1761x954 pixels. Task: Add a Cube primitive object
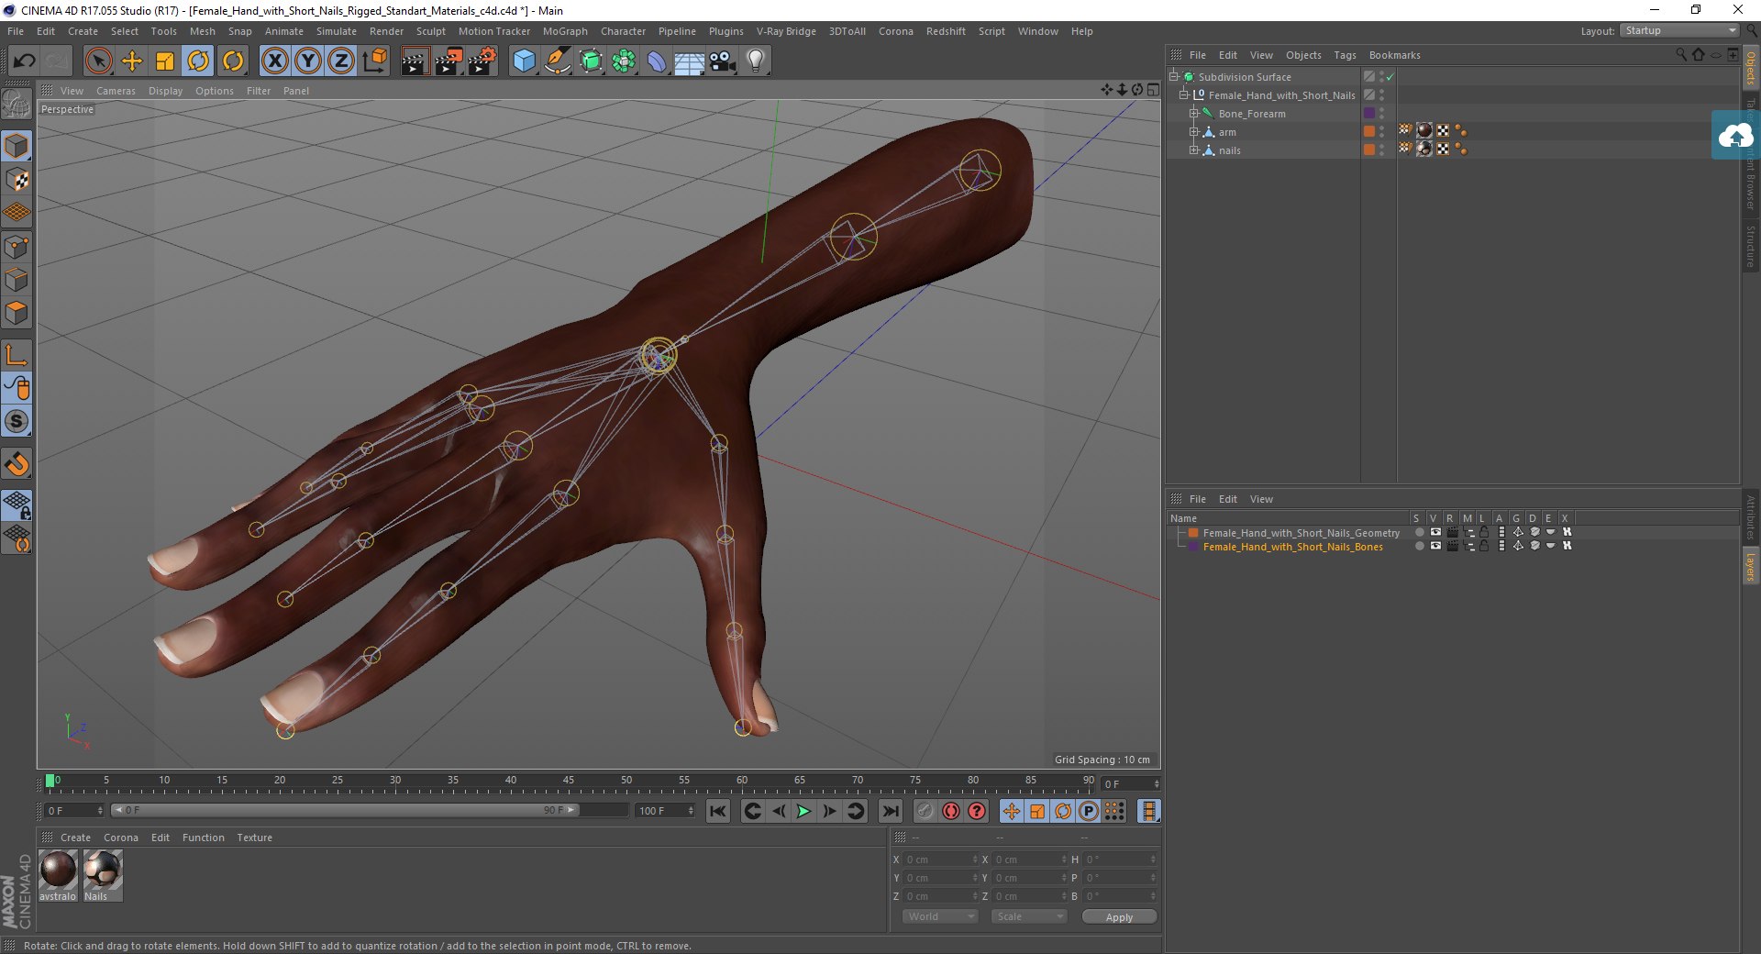click(524, 61)
